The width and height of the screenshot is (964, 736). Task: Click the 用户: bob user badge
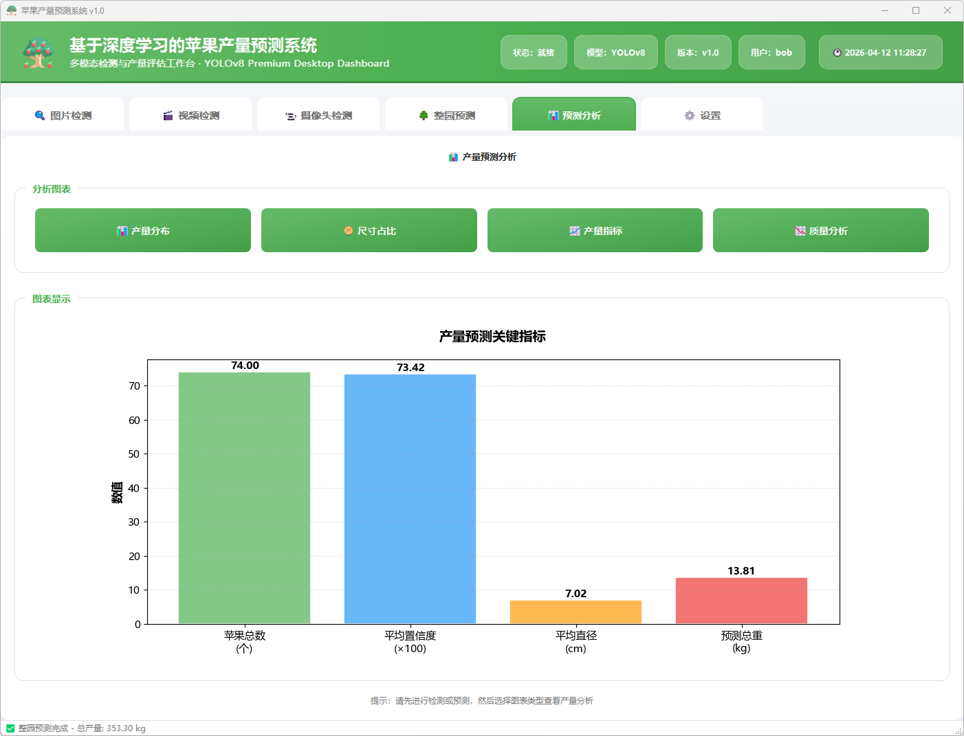tap(771, 53)
